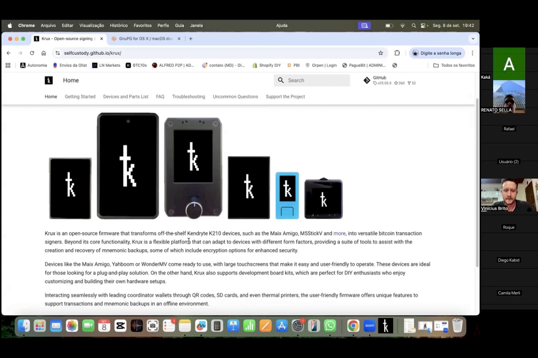Open System Settings from the Dock

(x=297, y=326)
